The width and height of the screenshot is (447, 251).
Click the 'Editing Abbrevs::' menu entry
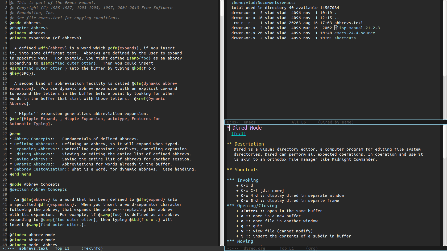pyautogui.click(x=35, y=154)
